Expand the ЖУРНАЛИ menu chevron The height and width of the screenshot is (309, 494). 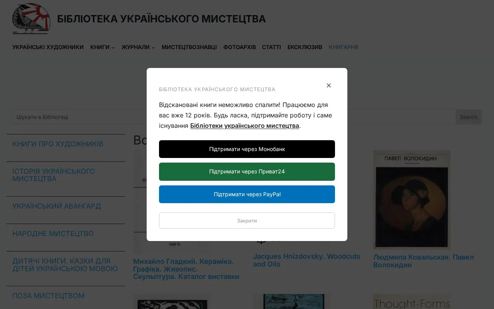(x=153, y=48)
